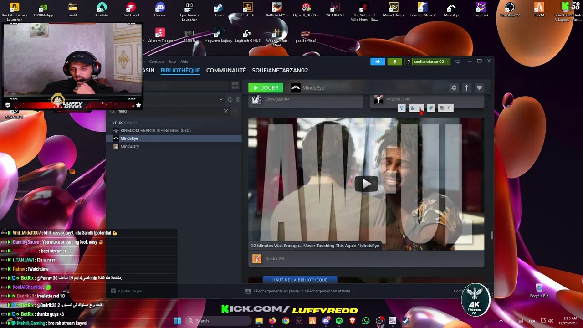Open Windows Start menu
This screenshot has width=583, height=328.
178,321
